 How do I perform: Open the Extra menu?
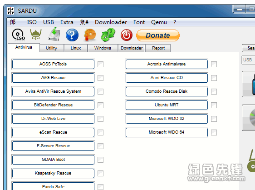tap(67, 22)
